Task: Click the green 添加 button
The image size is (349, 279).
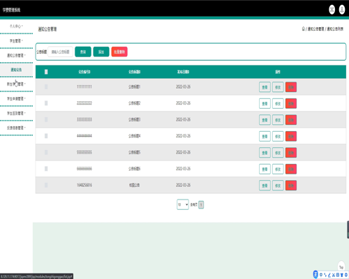Action: [101, 52]
